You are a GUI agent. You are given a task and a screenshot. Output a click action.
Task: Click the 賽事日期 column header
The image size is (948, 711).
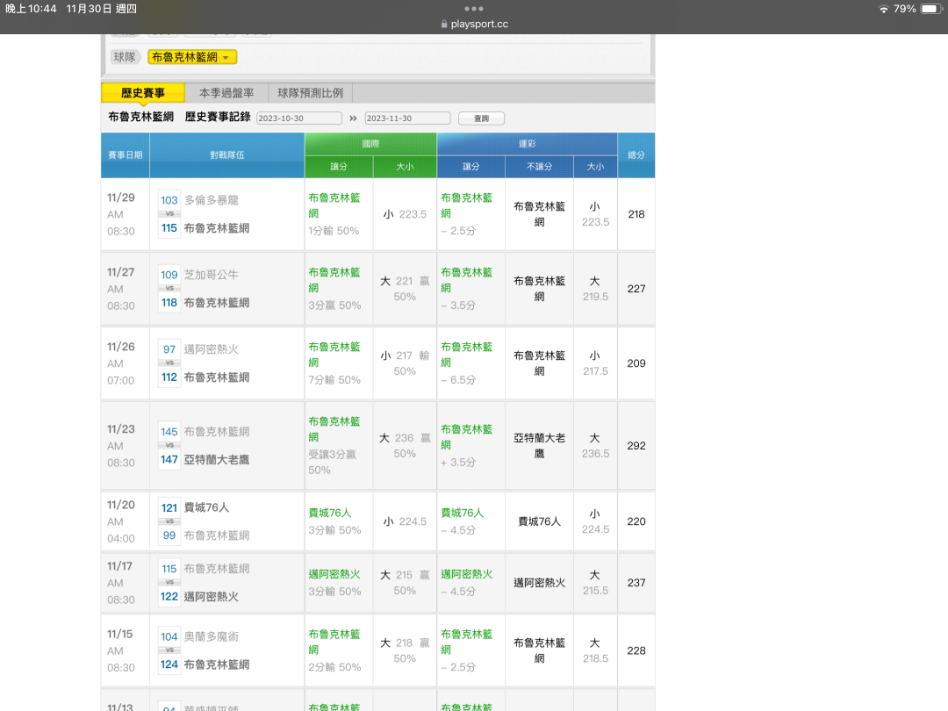(x=126, y=155)
